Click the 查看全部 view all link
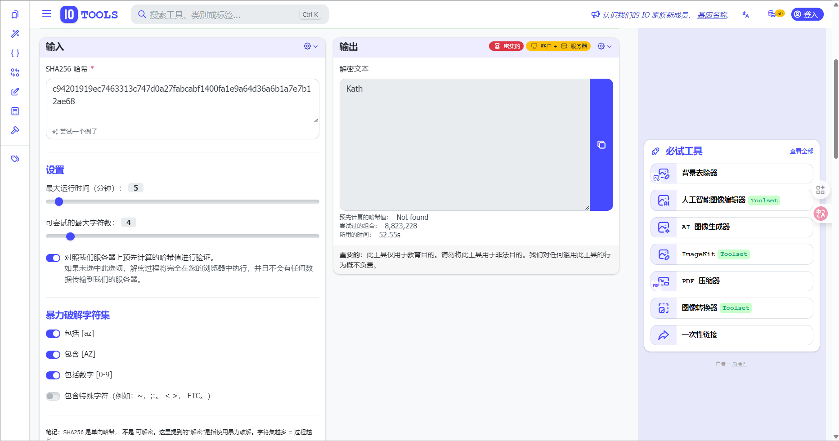 point(801,151)
